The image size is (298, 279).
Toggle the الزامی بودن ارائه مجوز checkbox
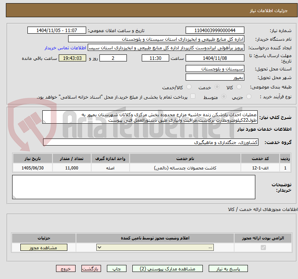pos(263,247)
